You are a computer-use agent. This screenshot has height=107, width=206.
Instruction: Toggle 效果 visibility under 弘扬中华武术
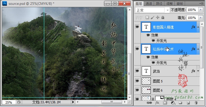click(148, 57)
